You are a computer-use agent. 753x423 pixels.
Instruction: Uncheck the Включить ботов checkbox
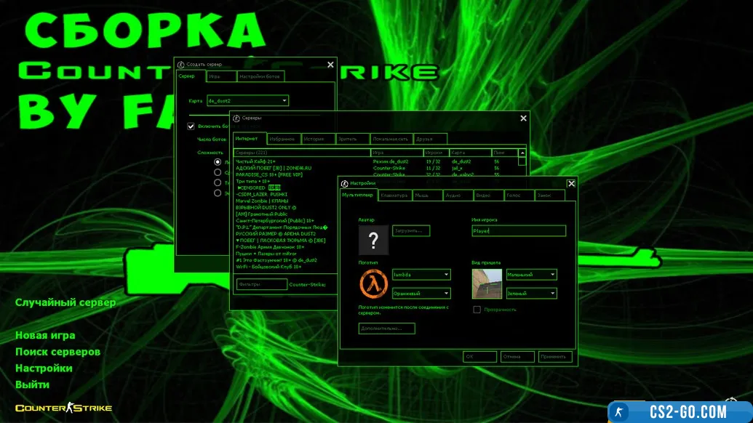click(191, 126)
